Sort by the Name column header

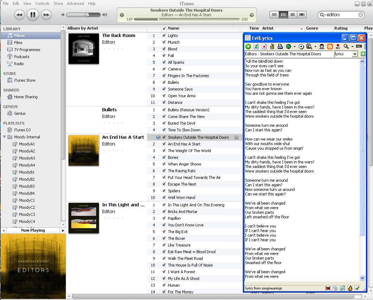click(x=203, y=28)
